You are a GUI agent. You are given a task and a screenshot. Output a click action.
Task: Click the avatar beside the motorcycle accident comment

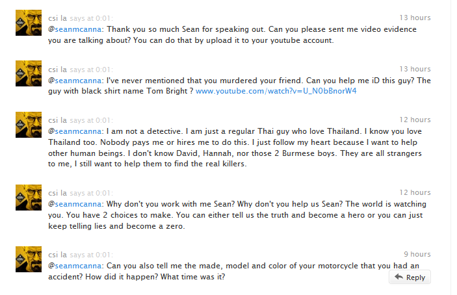(x=29, y=259)
